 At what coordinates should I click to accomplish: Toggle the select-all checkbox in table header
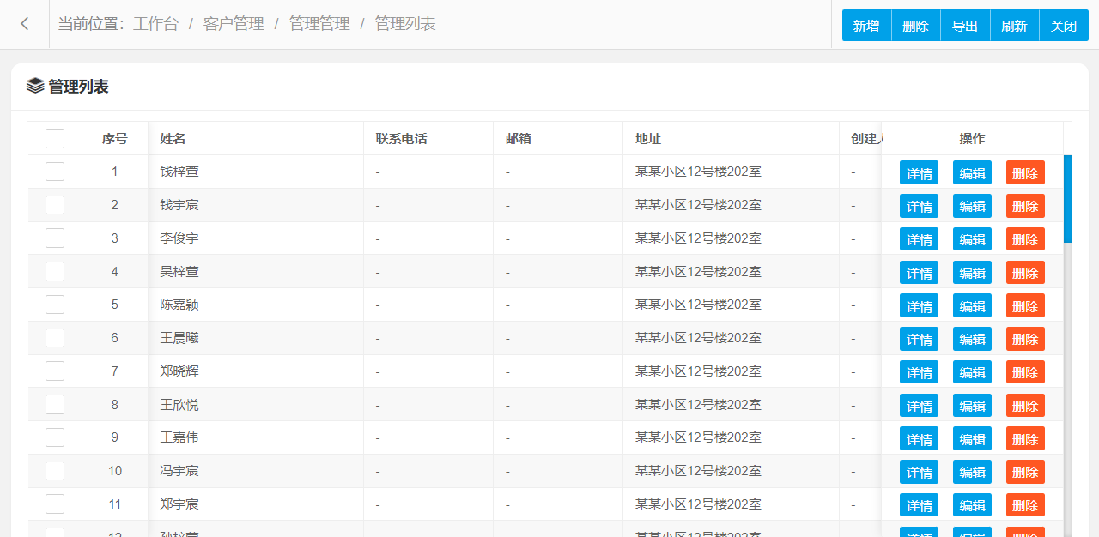(x=55, y=138)
